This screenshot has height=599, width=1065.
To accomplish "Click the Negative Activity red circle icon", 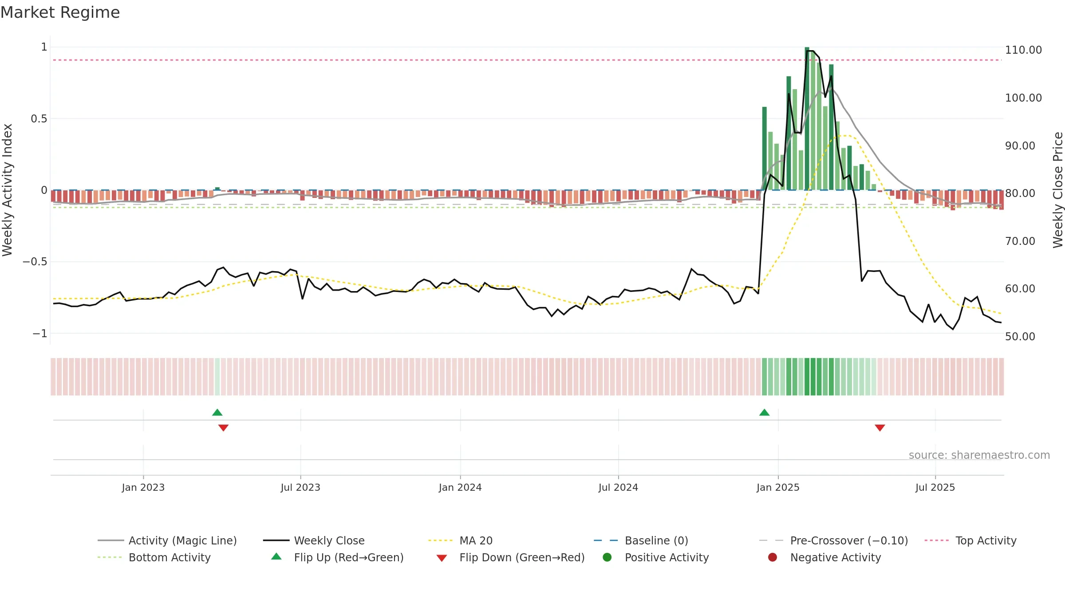I will click(x=773, y=557).
